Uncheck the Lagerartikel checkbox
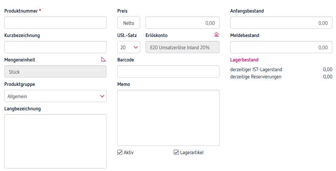Screen dimensions: 336x171 pyautogui.click(x=176, y=152)
